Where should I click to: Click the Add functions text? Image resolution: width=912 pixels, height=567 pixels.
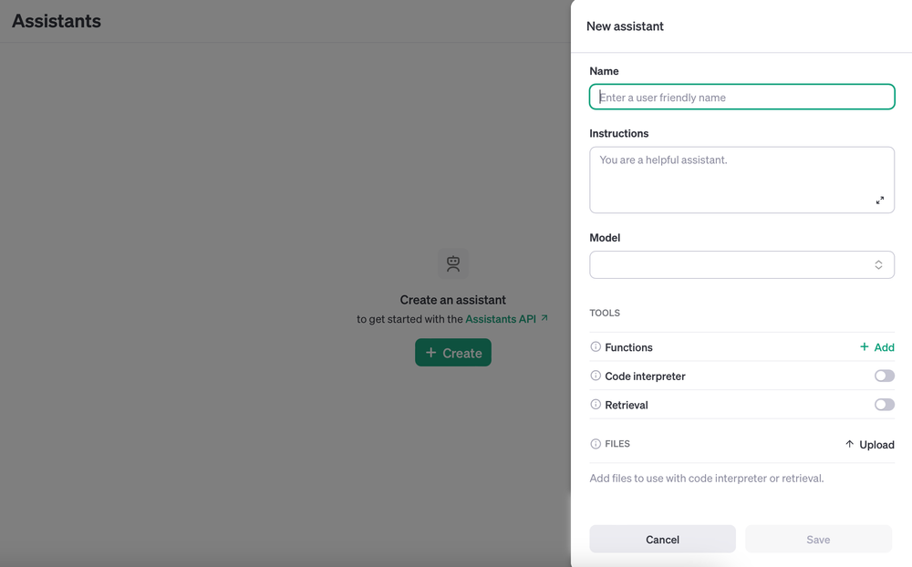[x=884, y=347]
